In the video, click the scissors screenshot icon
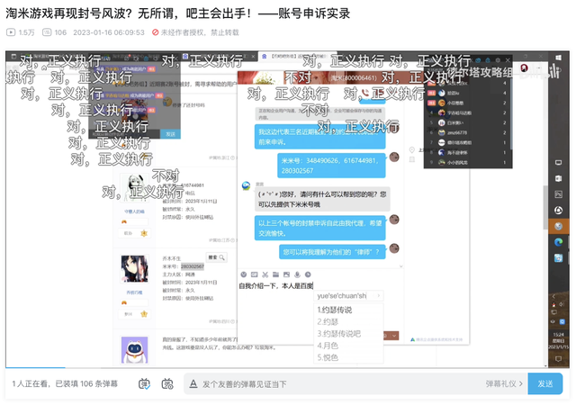This screenshot has width=576, height=405. [x=265, y=274]
